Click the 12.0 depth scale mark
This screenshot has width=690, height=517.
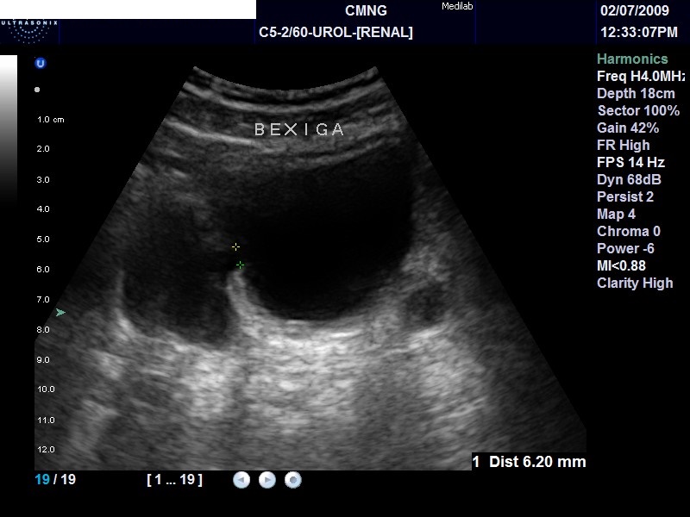point(46,450)
